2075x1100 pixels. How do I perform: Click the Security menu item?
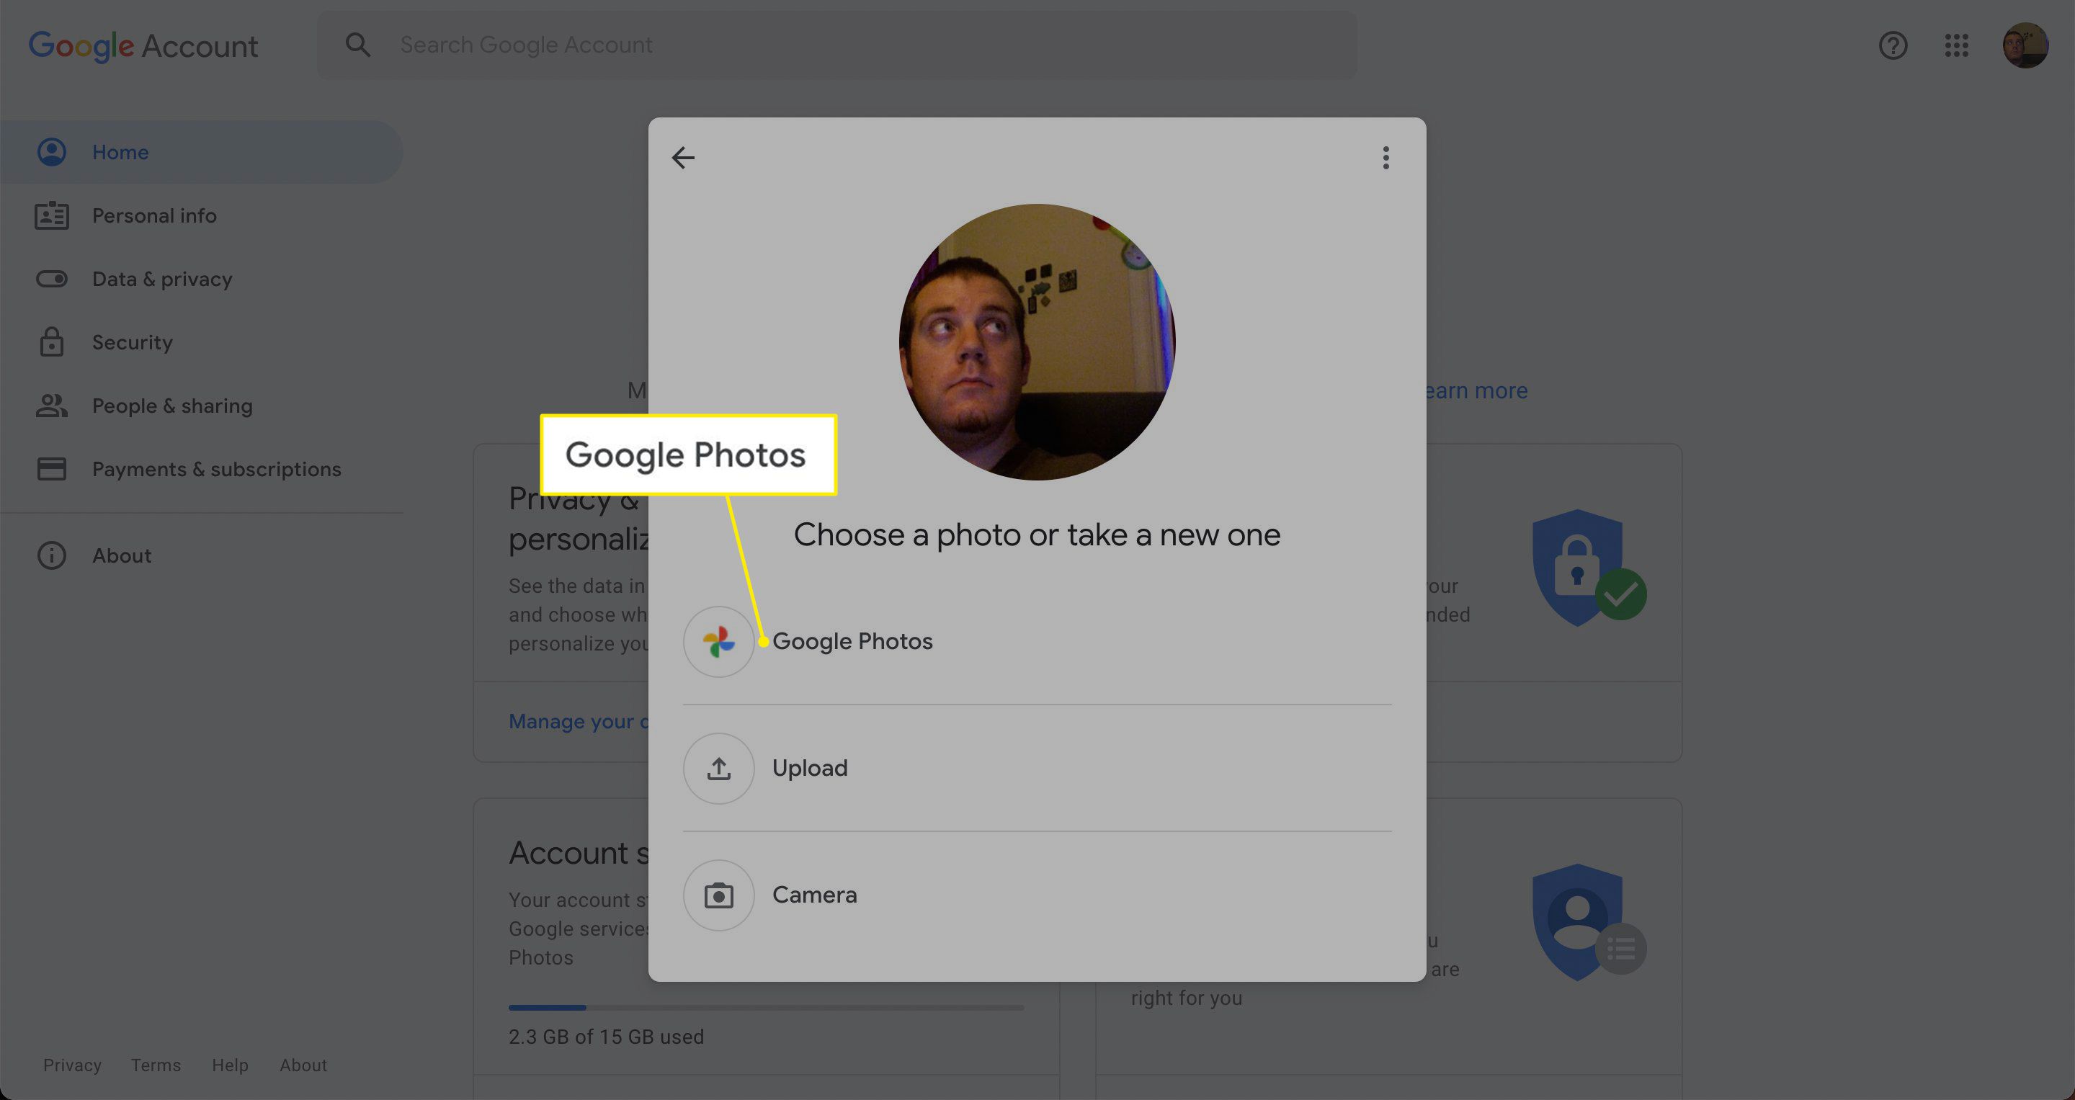pos(132,340)
